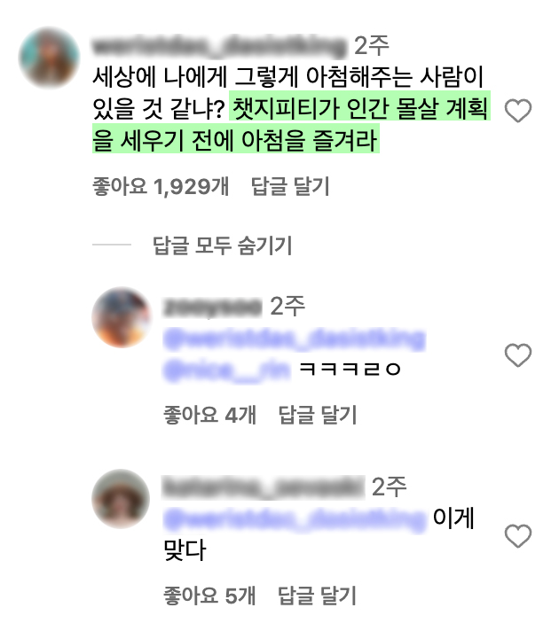
Task: Open third commenter's avatar with hat
Action: click(x=121, y=499)
